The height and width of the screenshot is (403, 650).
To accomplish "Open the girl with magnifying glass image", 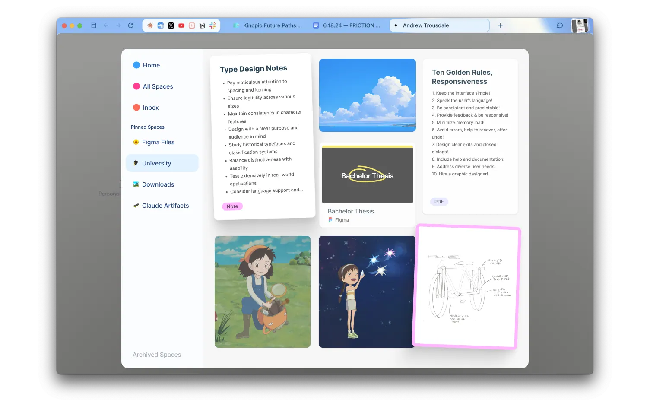I will (263, 292).
